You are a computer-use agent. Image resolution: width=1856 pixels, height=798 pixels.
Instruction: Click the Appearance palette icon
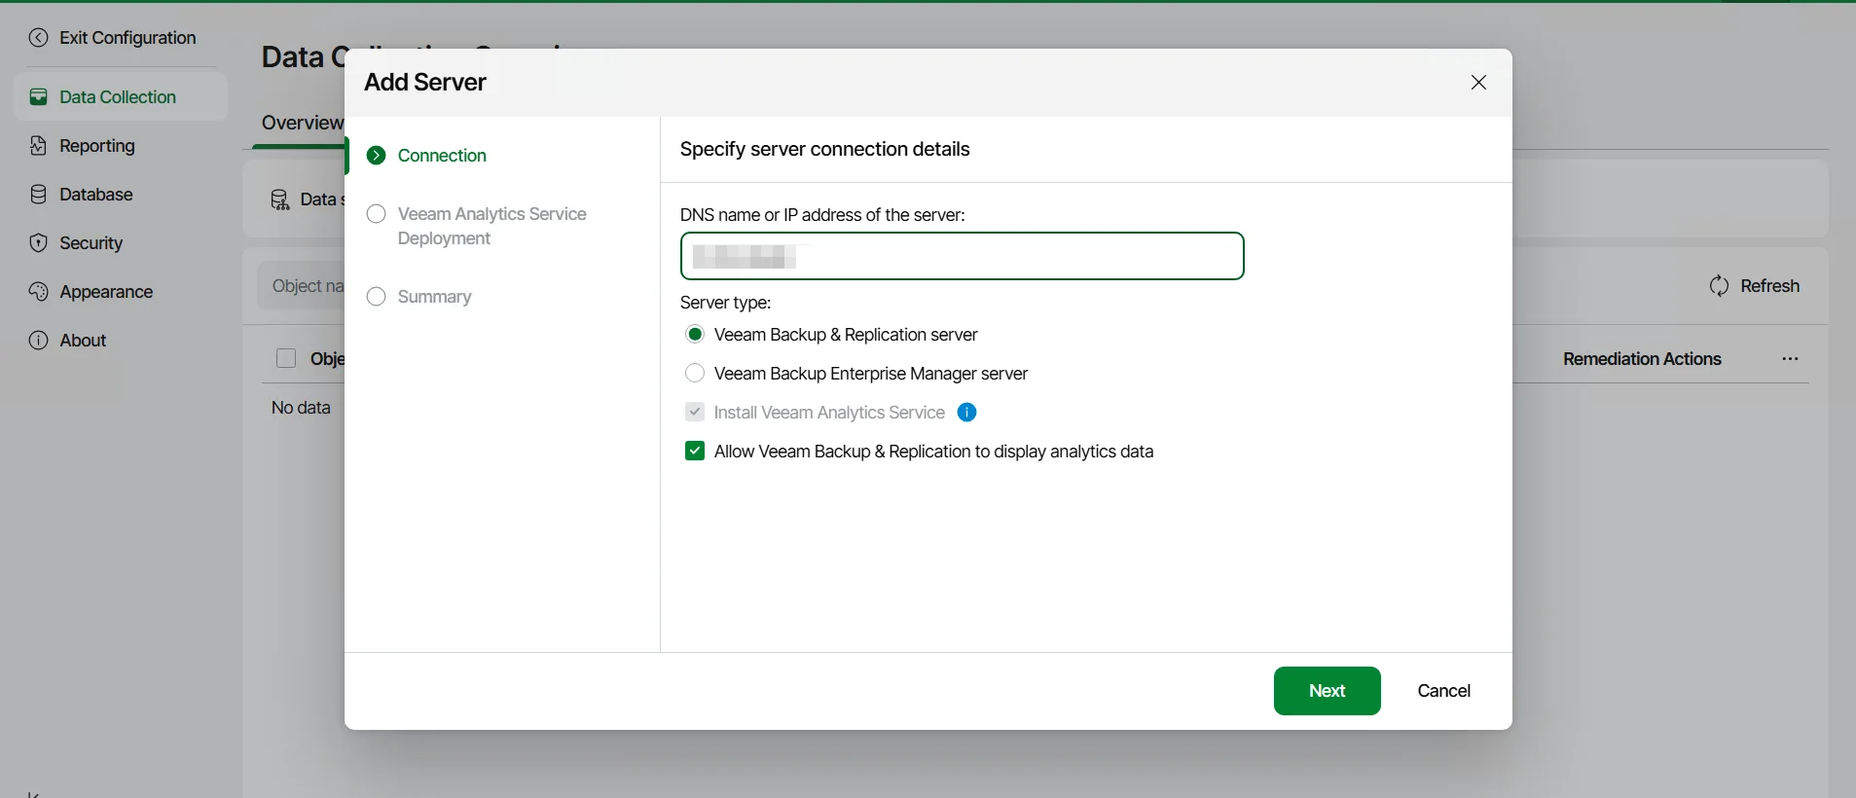(38, 292)
